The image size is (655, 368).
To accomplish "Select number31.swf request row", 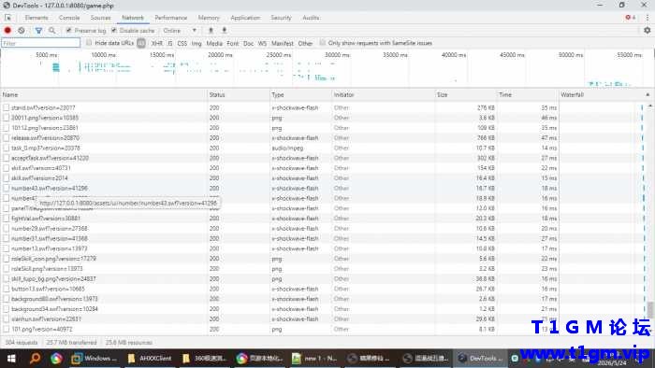I will pos(324,238).
